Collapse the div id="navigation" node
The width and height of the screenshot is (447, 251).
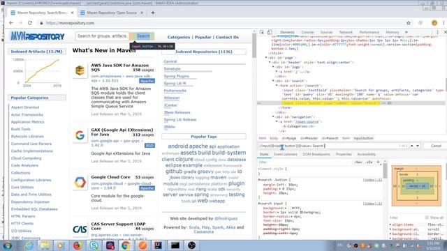pos(273,117)
